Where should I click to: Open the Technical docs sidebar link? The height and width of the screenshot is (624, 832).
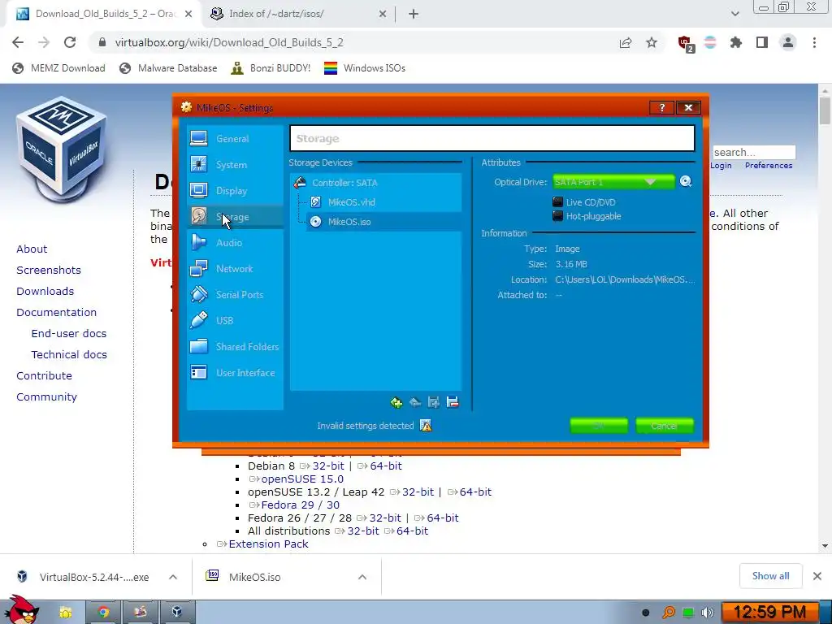coord(69,354)
